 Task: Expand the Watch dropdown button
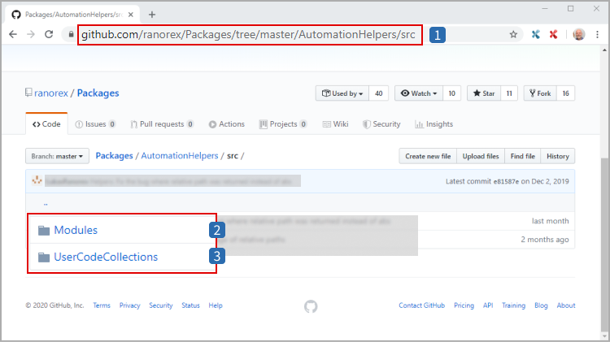tap(419, 93)
